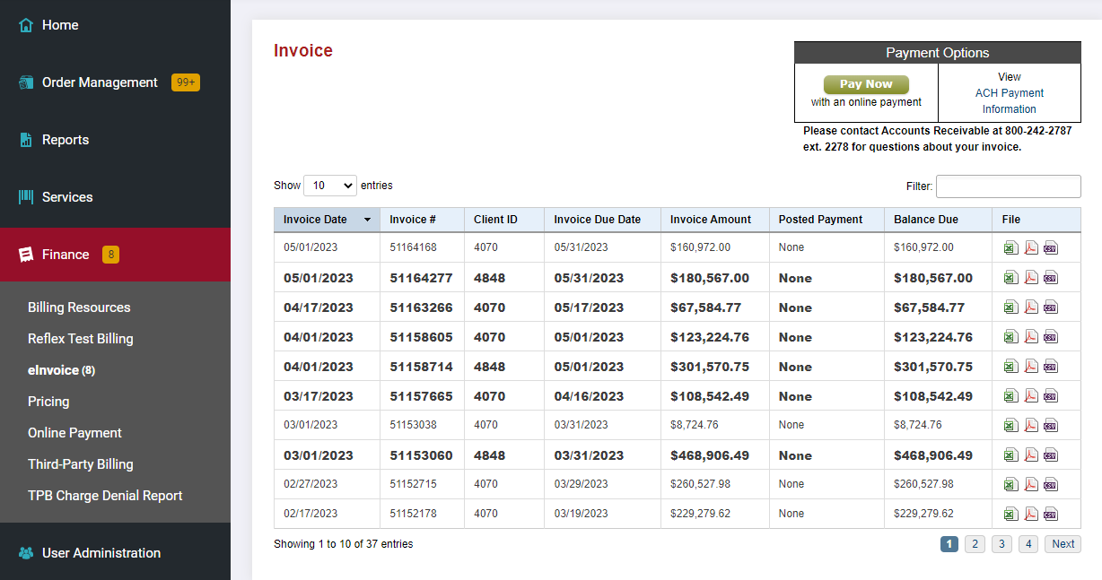The height and width of the screenshot is (580, 1102).
Task: Download Excel file for invoice 51157665
Action: 1011,396
